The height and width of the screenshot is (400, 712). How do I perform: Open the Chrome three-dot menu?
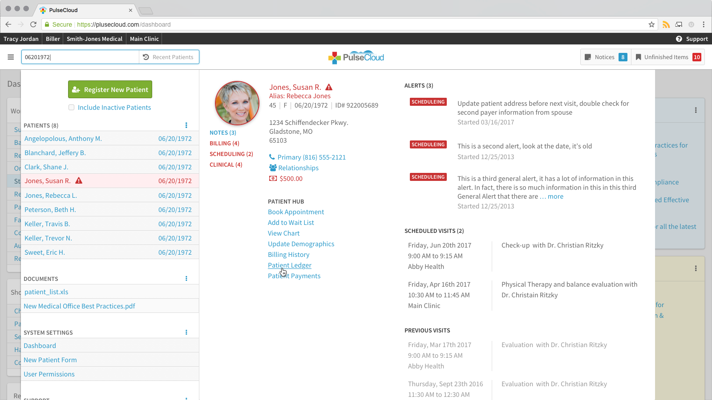coord(704,24)
